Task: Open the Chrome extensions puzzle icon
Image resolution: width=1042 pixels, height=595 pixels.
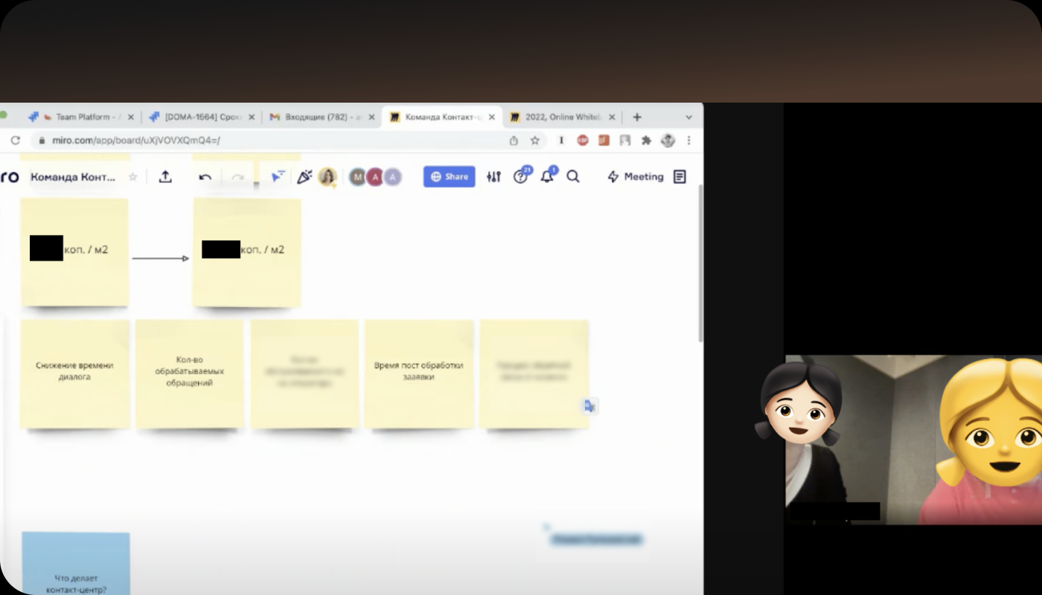Action: click(x=646, y=140)
